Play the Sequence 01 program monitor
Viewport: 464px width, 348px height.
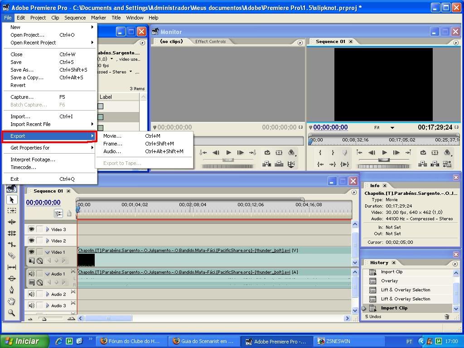(x=384, y=152)
